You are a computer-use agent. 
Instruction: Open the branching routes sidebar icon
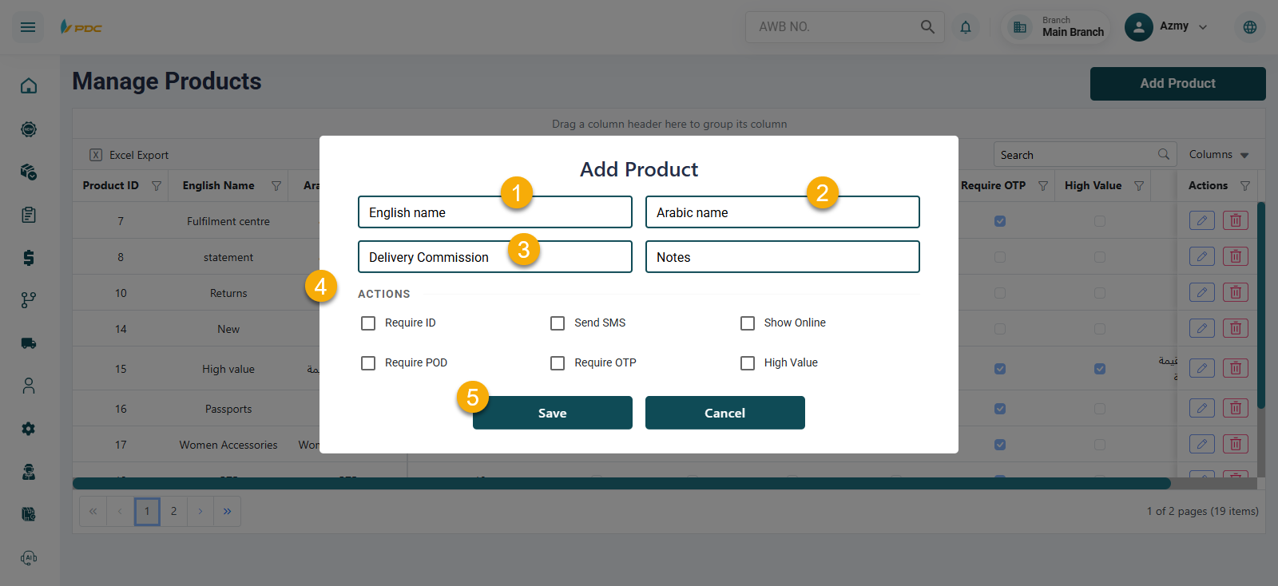tap(29, 300)
